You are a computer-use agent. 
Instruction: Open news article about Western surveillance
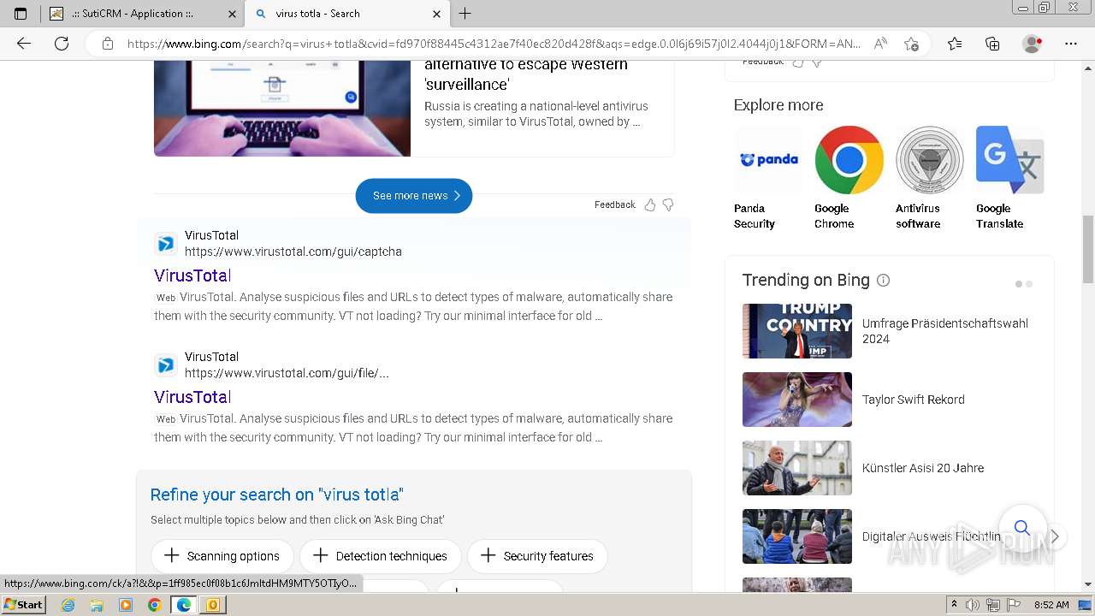pos(525,74)
